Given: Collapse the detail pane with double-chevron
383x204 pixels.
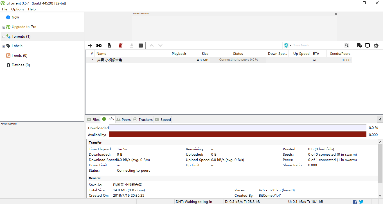Looking at the screenshot, I should [x=380, y=119].
